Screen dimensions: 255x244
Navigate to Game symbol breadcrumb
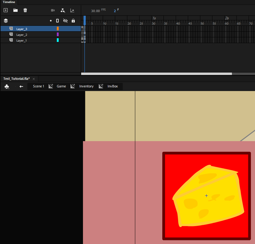coord(61,86)
